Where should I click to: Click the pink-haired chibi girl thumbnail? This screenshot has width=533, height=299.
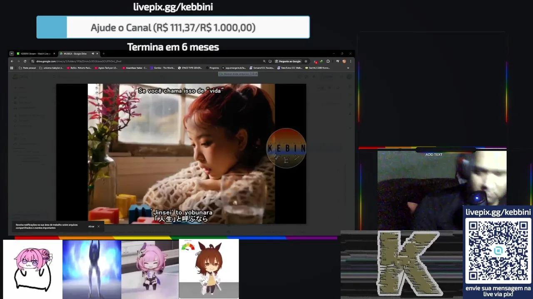click(x=150, y=269)
